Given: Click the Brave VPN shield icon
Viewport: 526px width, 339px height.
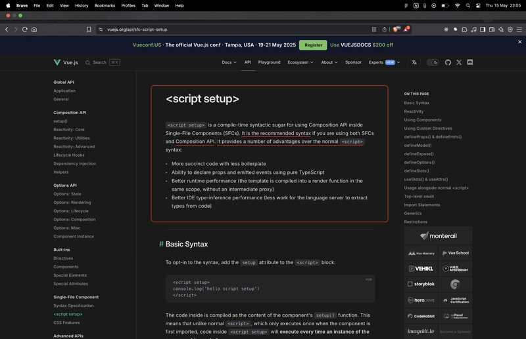Looking at the screenshot, I should (510, 30).
